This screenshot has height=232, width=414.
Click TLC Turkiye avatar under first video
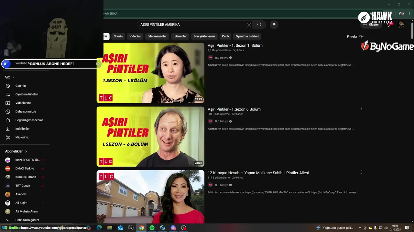(x=210, y=58)
